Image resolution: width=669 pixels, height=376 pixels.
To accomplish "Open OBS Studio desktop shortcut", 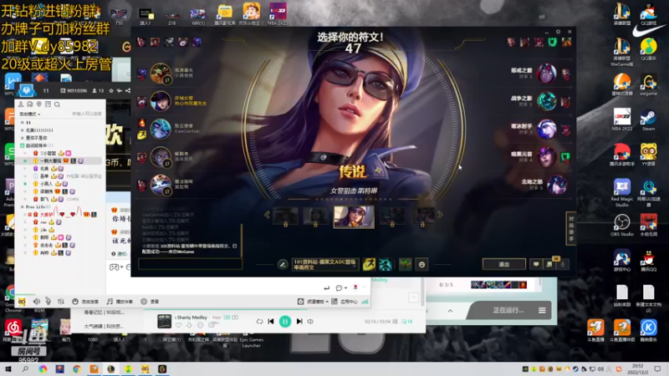I will click(x=621, y=225).
